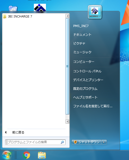This screenshot has width=129, height=160.
Task: Click the 前に戻る back arrow
Action: (x=6, y=132)
